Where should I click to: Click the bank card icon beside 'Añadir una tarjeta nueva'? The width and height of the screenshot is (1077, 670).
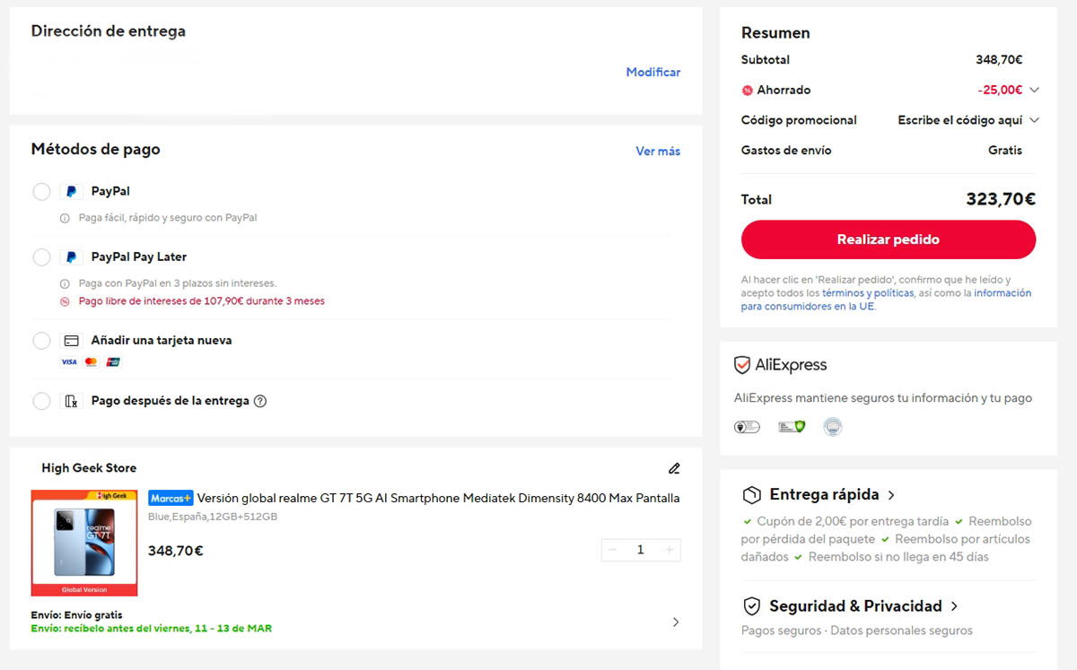click(x=73, y=340)
